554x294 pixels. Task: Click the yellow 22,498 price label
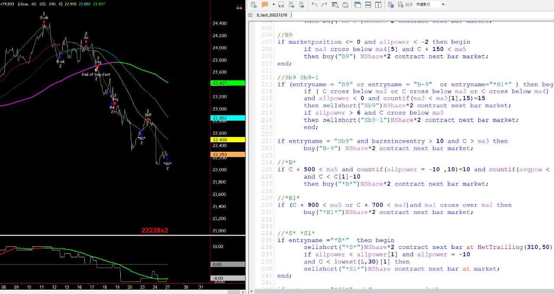coord(228,140)
